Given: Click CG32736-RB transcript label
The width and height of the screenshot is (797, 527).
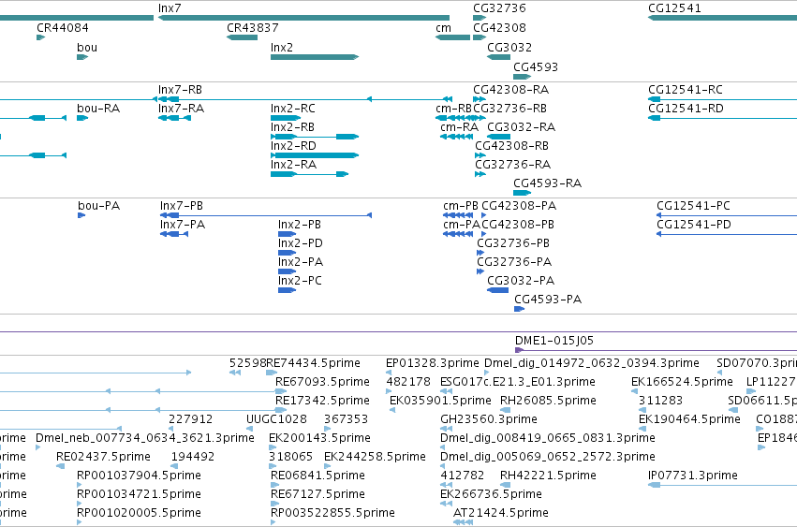Looking at the screenshot, I should (509, 109).
